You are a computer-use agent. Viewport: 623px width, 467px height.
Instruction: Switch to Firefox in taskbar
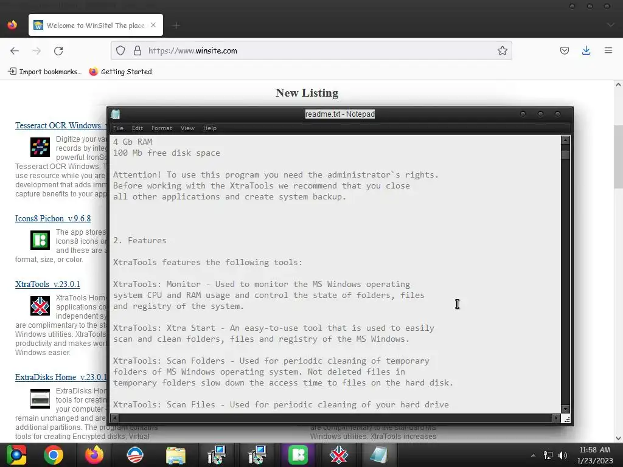[94, 455]
